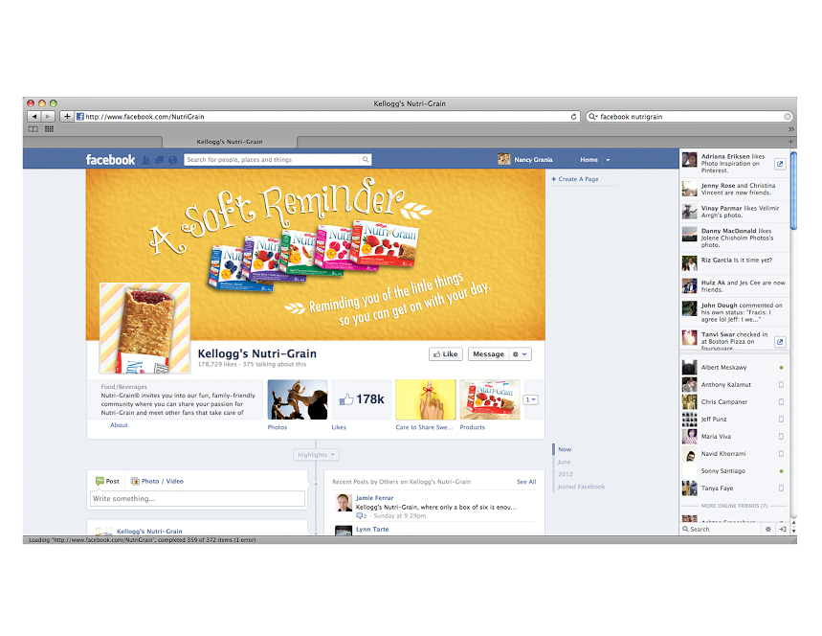Click See All recent posts link
This screenshot has width=822, height=636.
coord(526,482)
